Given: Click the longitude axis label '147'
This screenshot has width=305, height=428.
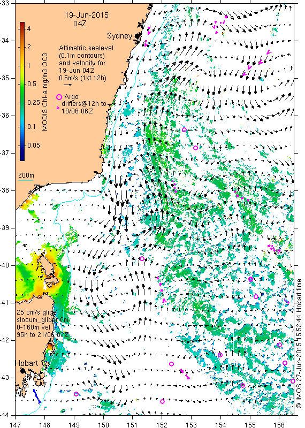Looking at the screenshot, I should coord(16,425).
